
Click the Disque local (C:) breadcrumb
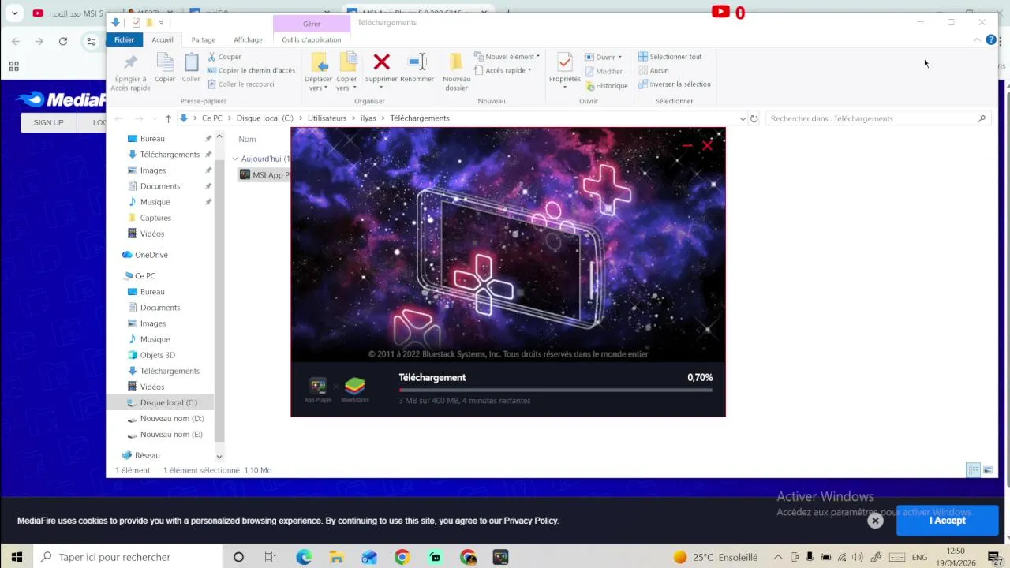point(264,118)
